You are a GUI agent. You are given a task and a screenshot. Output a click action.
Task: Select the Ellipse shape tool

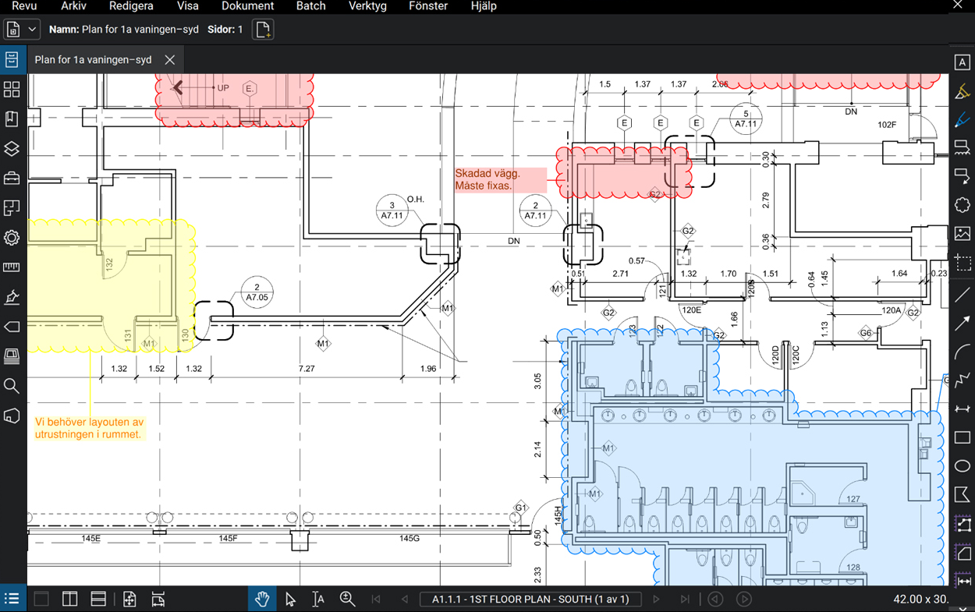(962, 466)
